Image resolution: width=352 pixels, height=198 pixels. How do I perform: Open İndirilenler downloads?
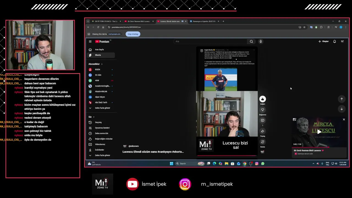point(101,150)
